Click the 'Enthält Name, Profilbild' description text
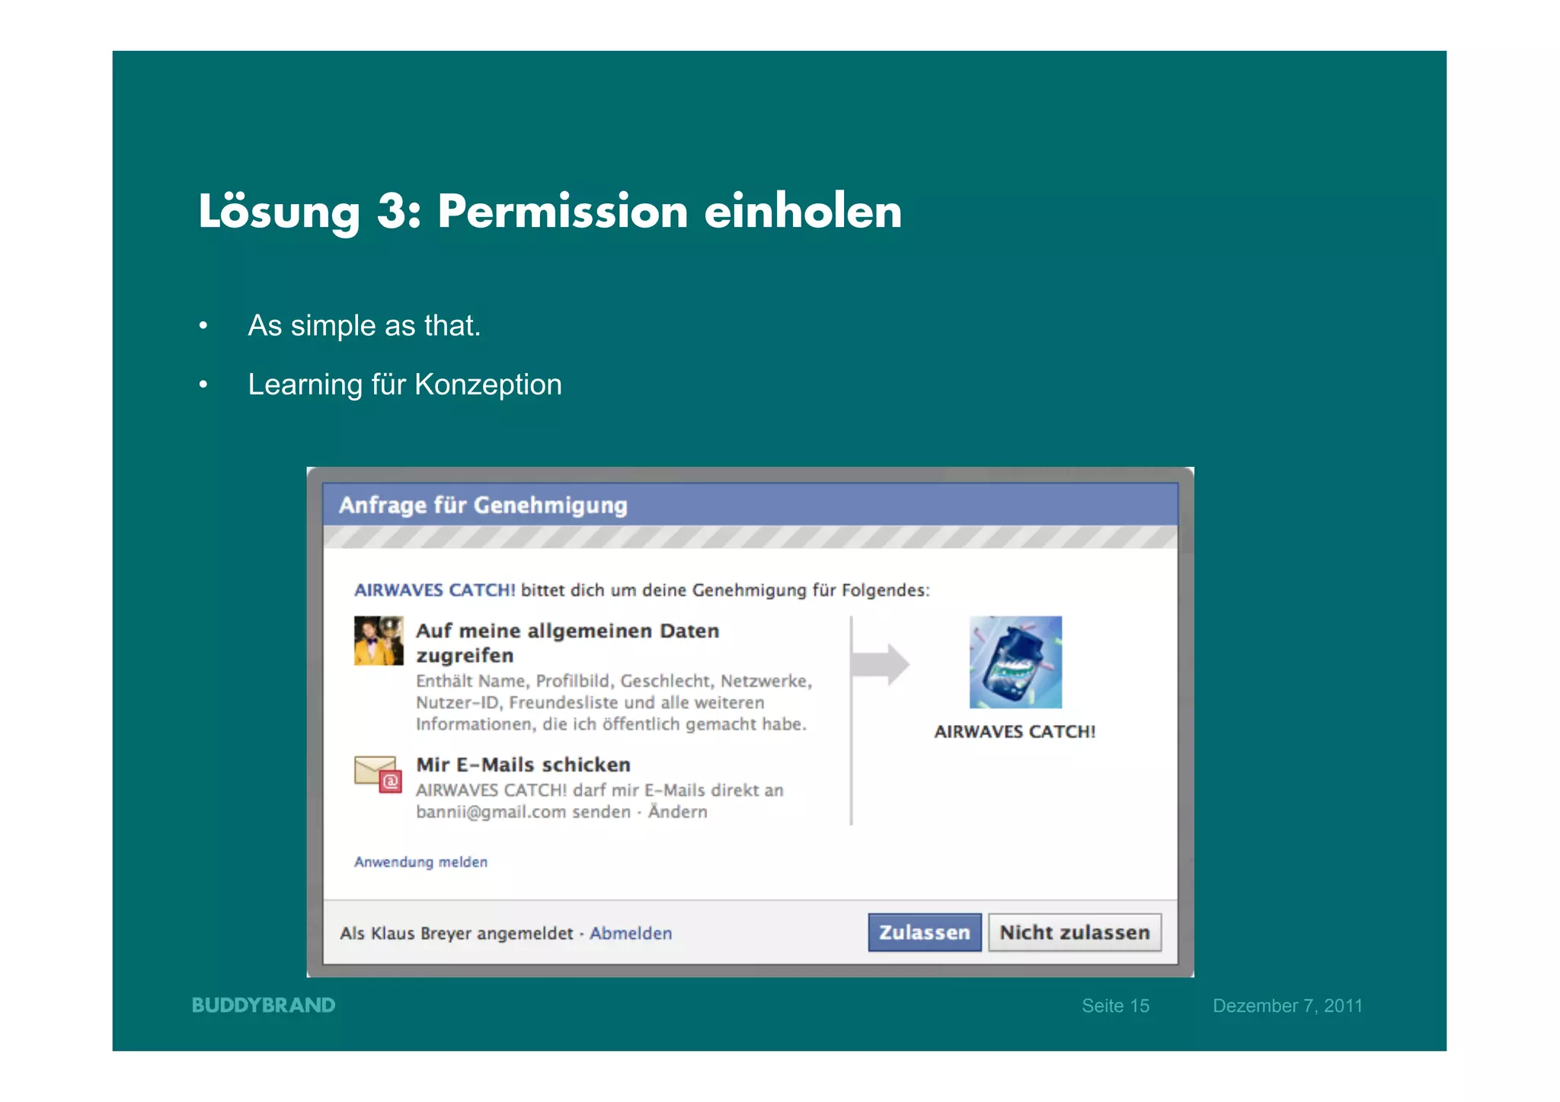The height and width of the screenshot is (1102, 1560). [x=613, y=702]
